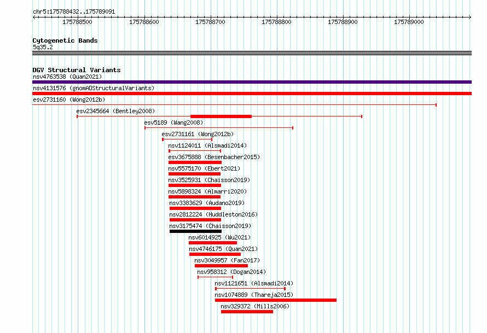Click the right arrow of the ruler

pyautogui.click(x=470, y=17)
